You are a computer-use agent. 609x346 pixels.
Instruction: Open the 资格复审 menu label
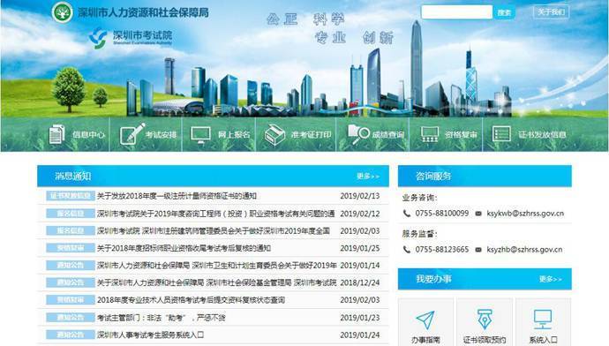[461, 135]
